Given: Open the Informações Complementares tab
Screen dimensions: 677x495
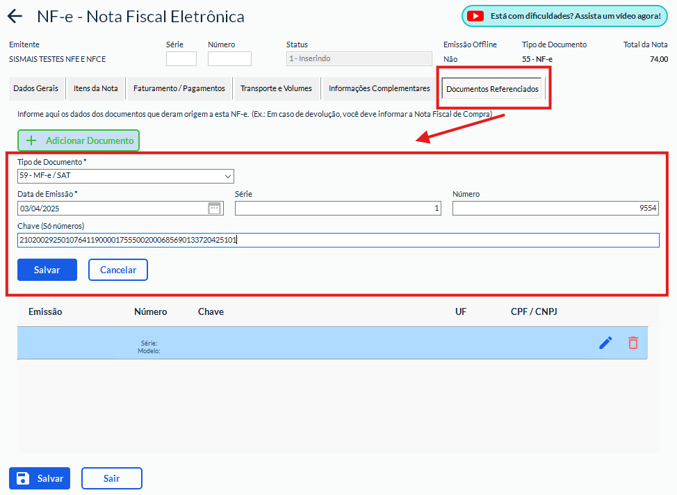Looking at the screenshot, I should point(380,88).
